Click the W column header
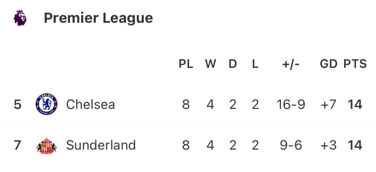This screenshot has width=376, height=172. tap(210, 64)
